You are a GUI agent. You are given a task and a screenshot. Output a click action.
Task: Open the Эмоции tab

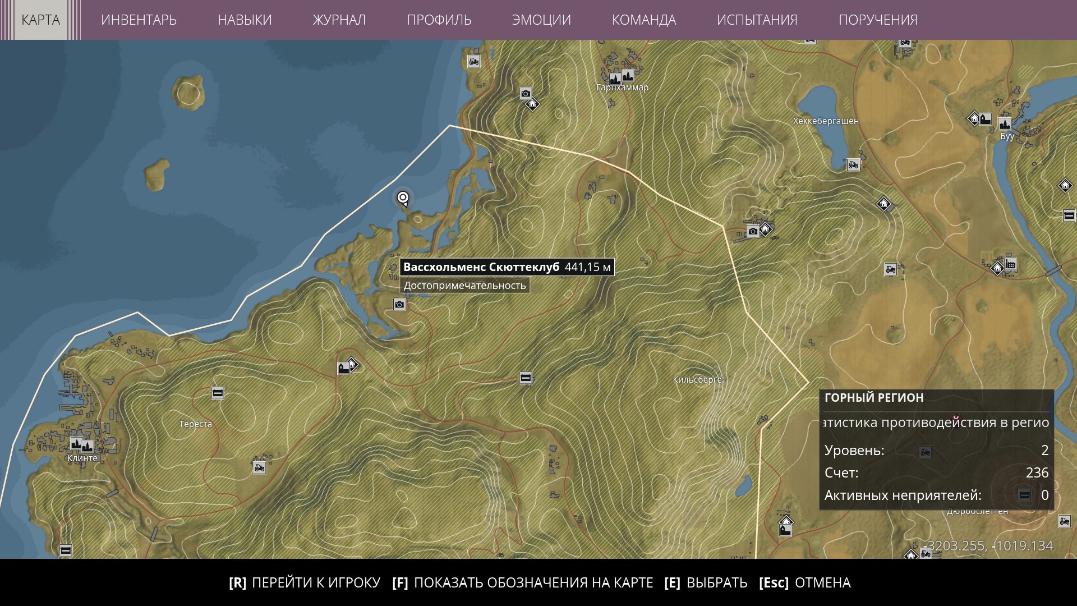(x=541, y=20)
